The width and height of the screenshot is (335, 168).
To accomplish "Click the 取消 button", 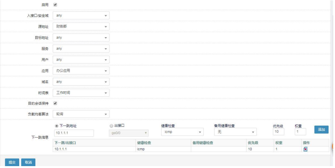I will (x=28, y=162).
